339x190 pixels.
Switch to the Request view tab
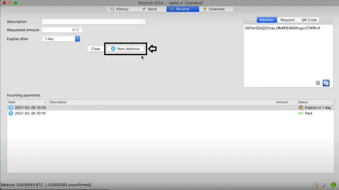[287, 20]
